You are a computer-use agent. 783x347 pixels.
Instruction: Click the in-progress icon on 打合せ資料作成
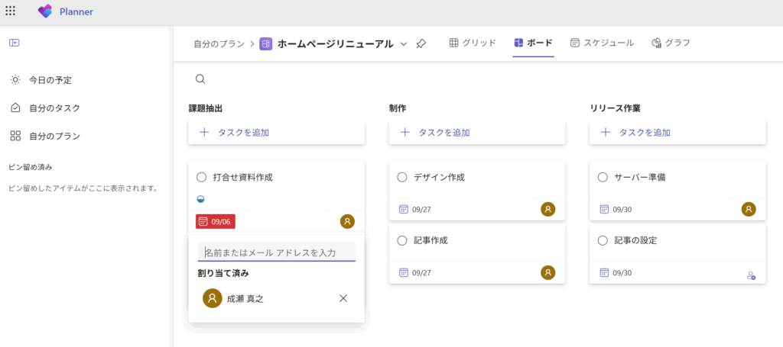click(x=201, y=199)
